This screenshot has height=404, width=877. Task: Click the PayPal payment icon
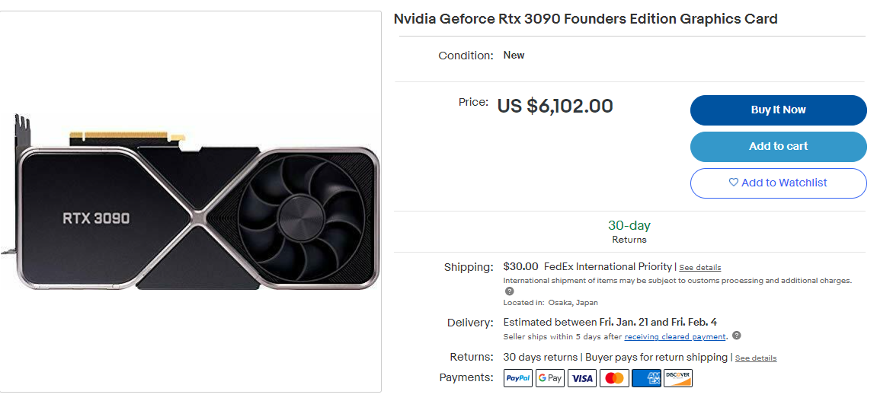point(518,378)
